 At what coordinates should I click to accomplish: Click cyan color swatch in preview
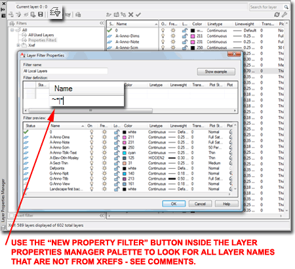point(125,153)
